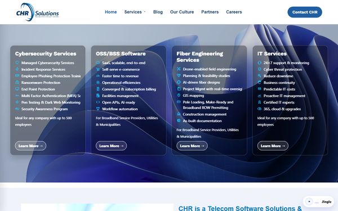Click the Incident Response Services icon
This screenshot has width=338, height=211.
17,69
